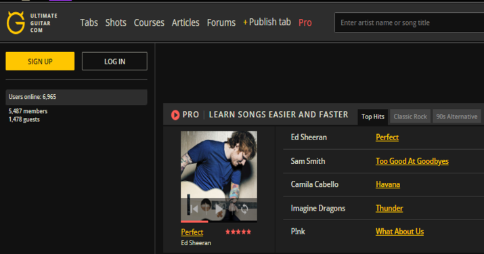Click the 5,487 members text
Screen dimensions: 484x254
point(28,111)
